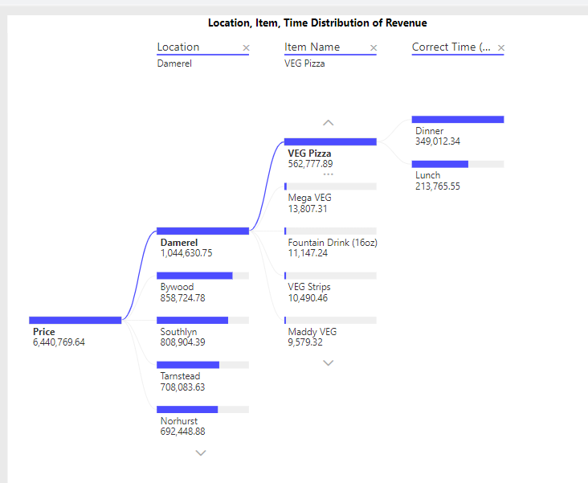588x483 pixels.
Task: Click the Bywood value 858,724.78
Action: point(182,298)
